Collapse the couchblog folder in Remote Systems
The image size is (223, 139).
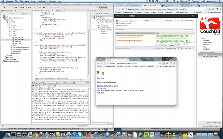click(x=8, y=26)
